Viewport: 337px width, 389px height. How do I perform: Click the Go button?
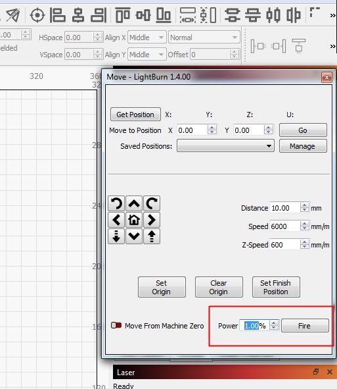(303, 130)
